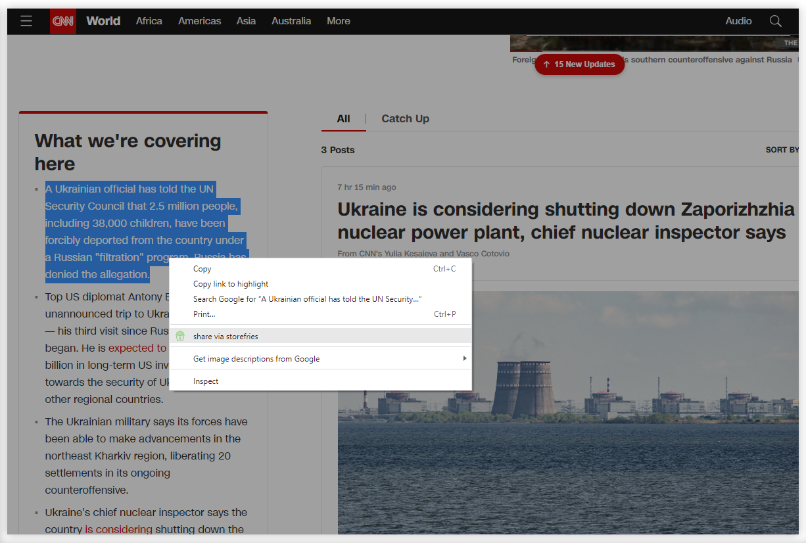The width and height of the screenshot is (806, 543).
Task: Open the search magnifier icon
Action: coord(776,21)
